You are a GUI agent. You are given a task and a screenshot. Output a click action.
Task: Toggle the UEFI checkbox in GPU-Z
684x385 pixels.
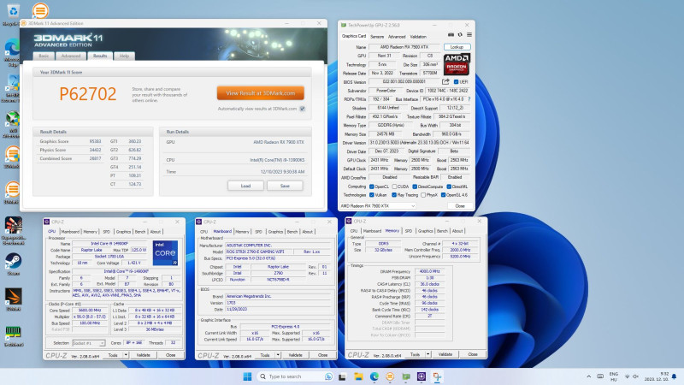coord(456,81)
